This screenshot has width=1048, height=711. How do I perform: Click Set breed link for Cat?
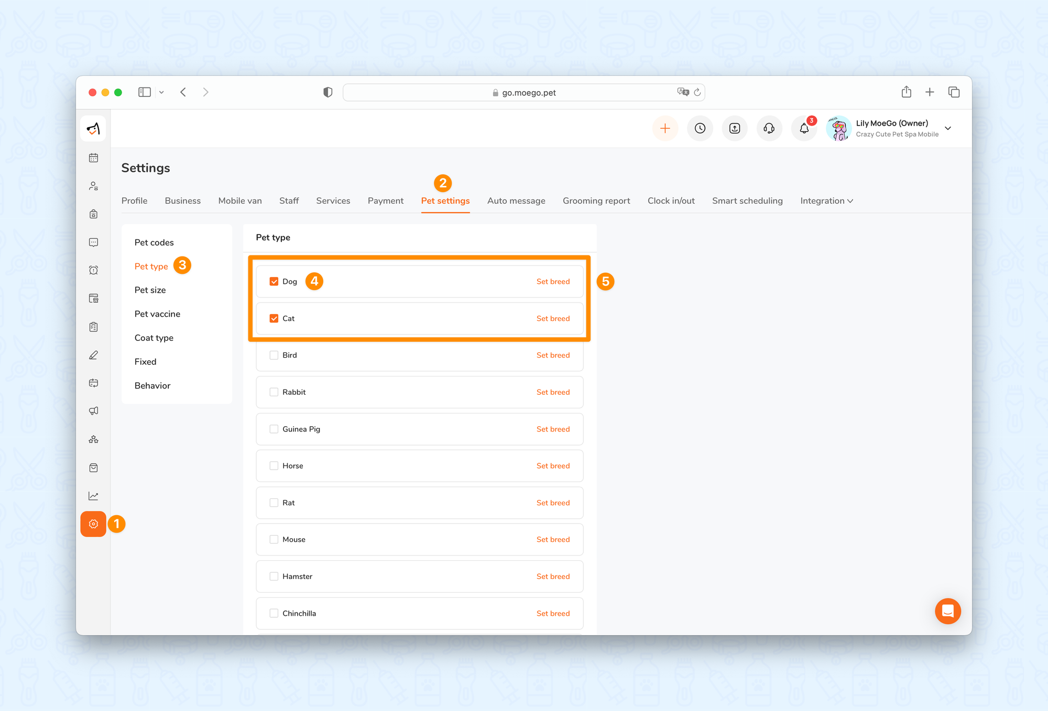tap(553, 318)
